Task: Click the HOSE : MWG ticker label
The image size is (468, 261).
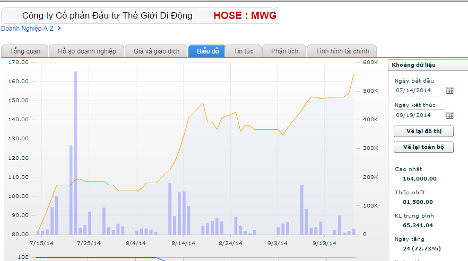Action: coord(245,16)
